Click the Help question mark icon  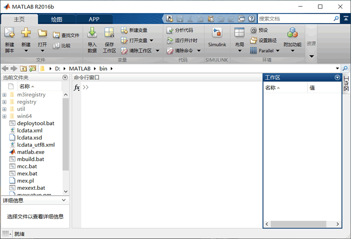pos(251,19)
